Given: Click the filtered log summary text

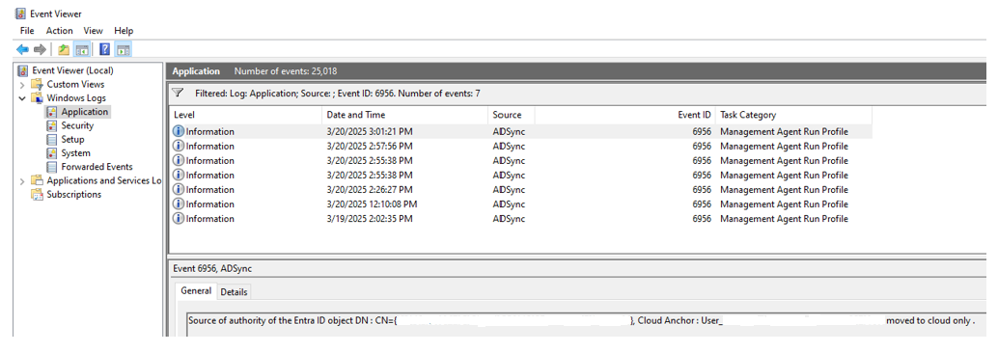Looking at the screenshot, I should point(338,94).
